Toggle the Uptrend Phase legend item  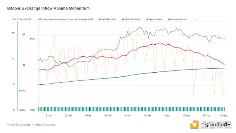coord(154,19)
